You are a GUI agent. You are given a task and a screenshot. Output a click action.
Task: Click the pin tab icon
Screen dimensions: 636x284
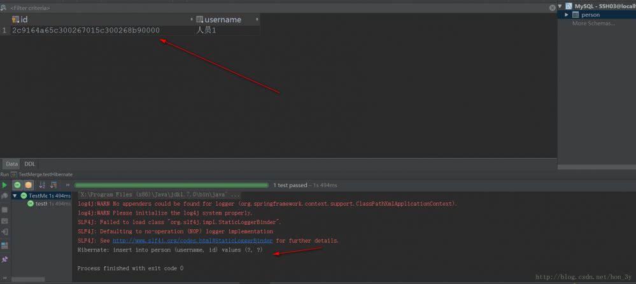[4, 259]
